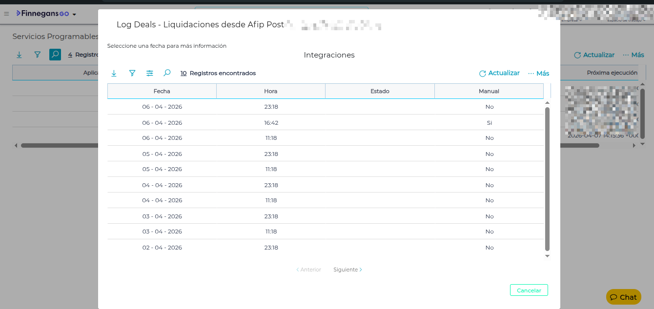Click the highlighted search icon in Servicios Programables
The image size is (654, 309).
[55, 55]
